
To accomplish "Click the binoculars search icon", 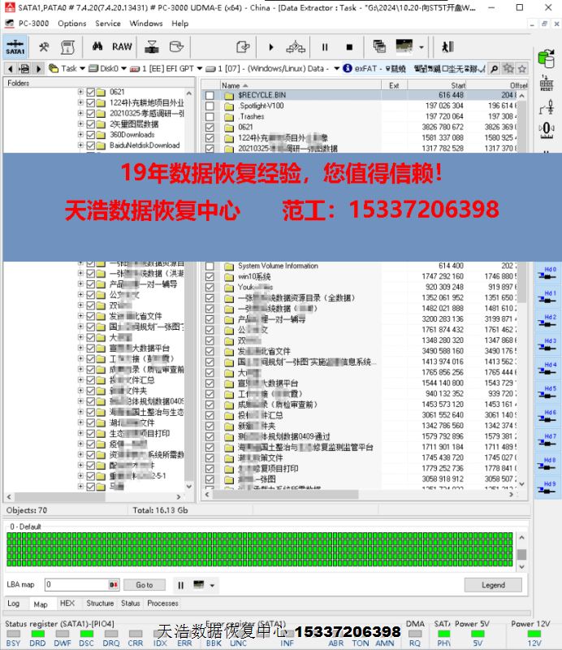I will [96, 68].
